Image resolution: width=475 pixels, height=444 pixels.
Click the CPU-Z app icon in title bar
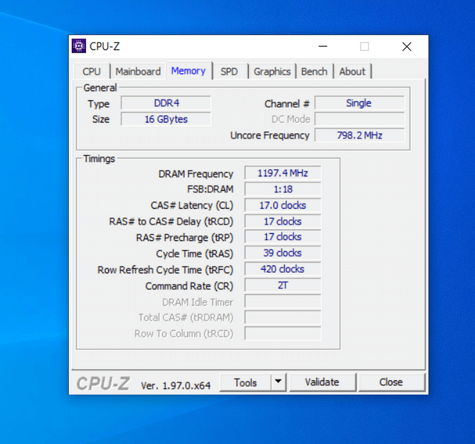coord(79,46)
